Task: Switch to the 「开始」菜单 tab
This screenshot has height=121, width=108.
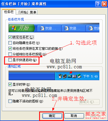Action: (27, 12)
